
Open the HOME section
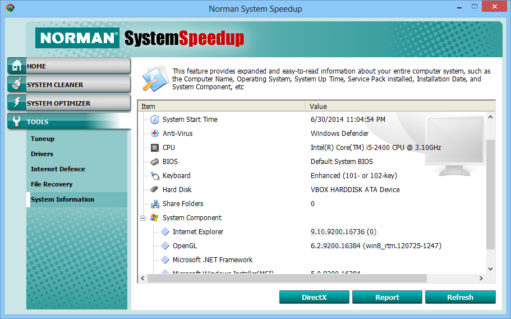(x=69, y=66)
